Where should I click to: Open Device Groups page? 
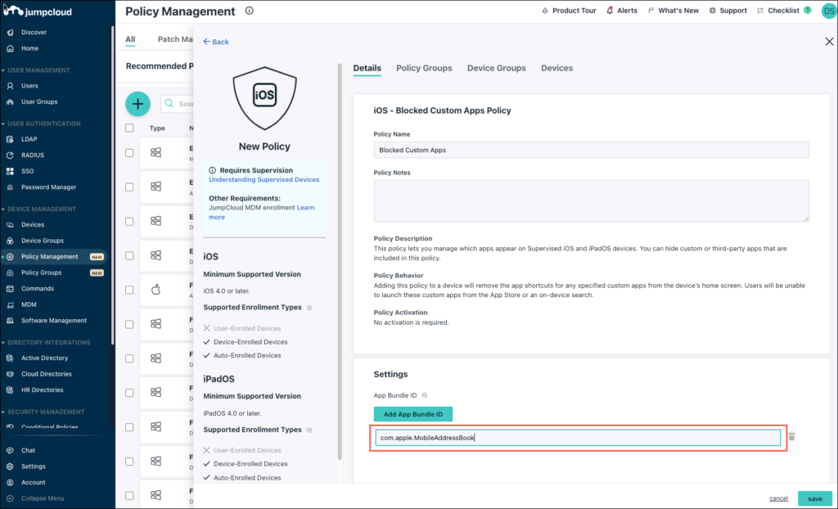pos(43,241)
